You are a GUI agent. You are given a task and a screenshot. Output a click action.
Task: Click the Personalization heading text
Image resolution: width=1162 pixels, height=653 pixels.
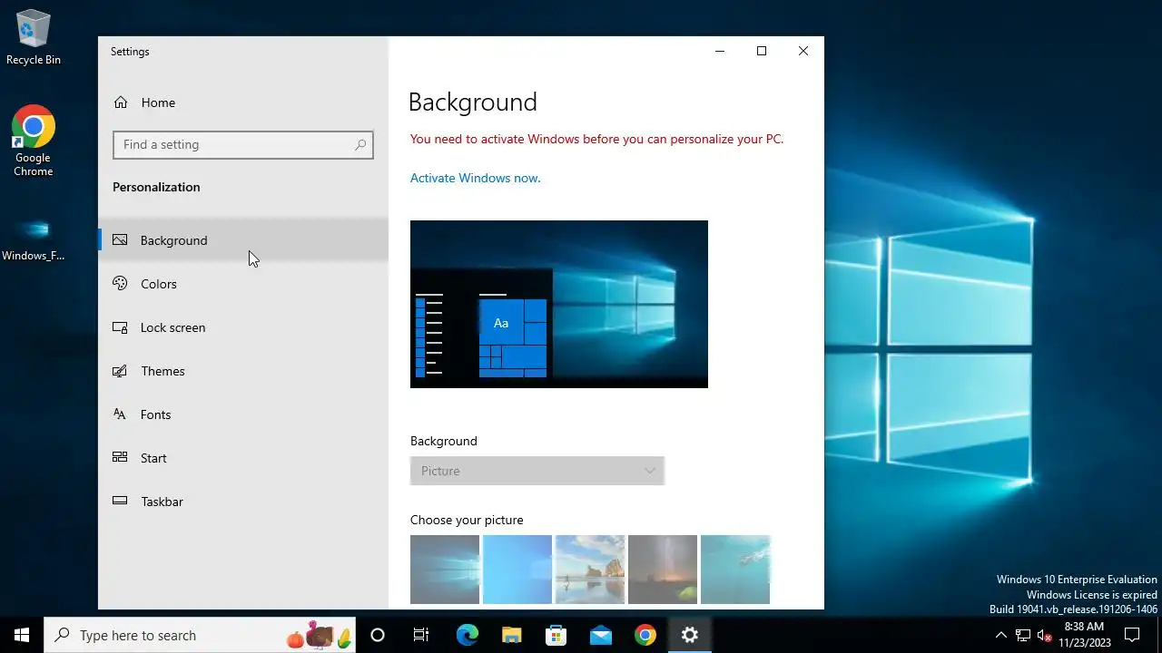[156, 187]
